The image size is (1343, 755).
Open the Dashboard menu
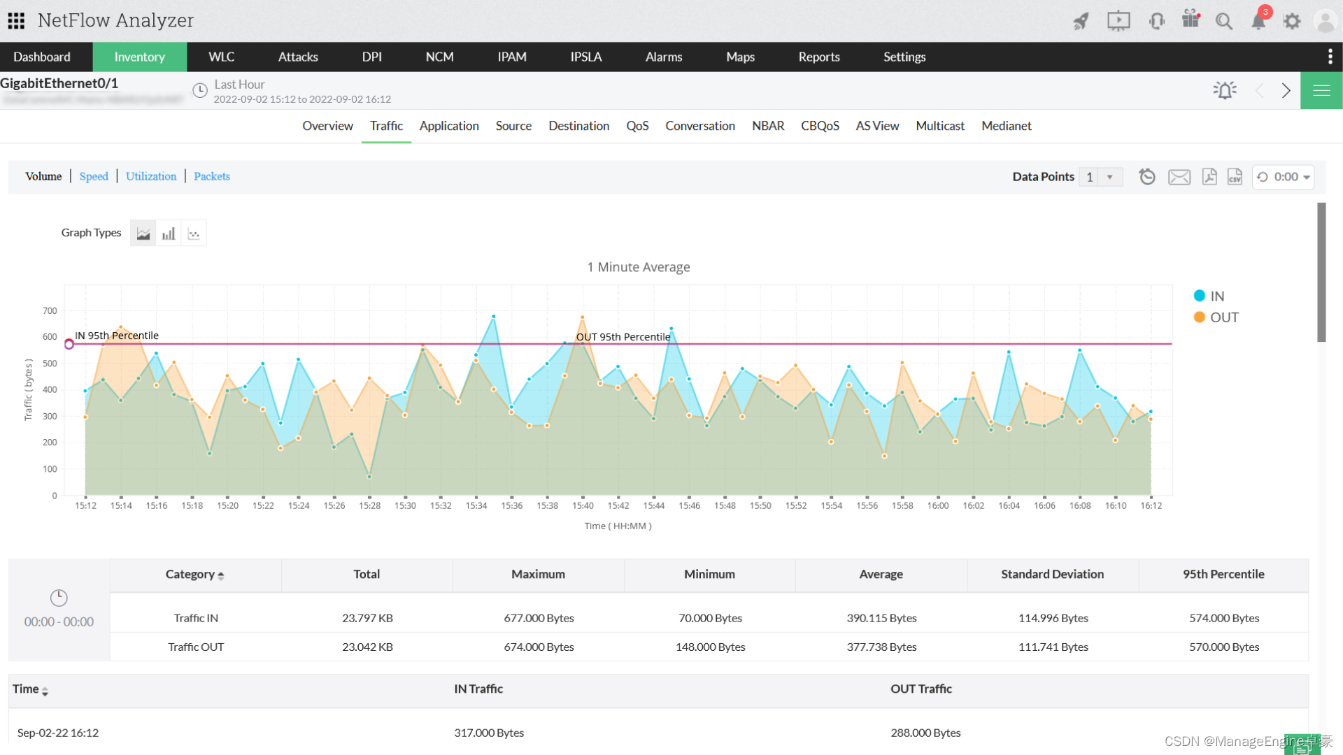pyautogui.click(x=42, y=57)
